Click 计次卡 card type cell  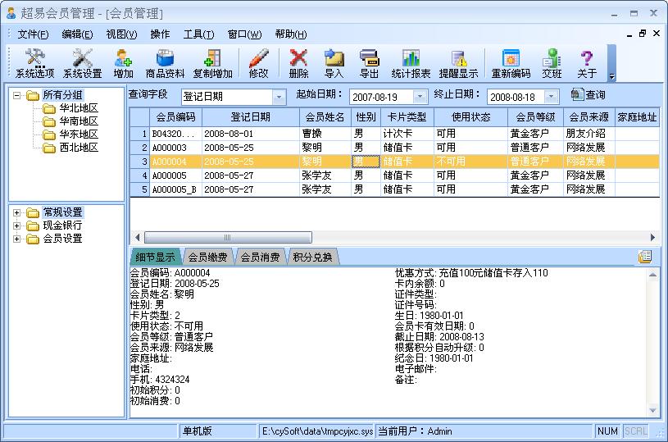click(407, 134)
